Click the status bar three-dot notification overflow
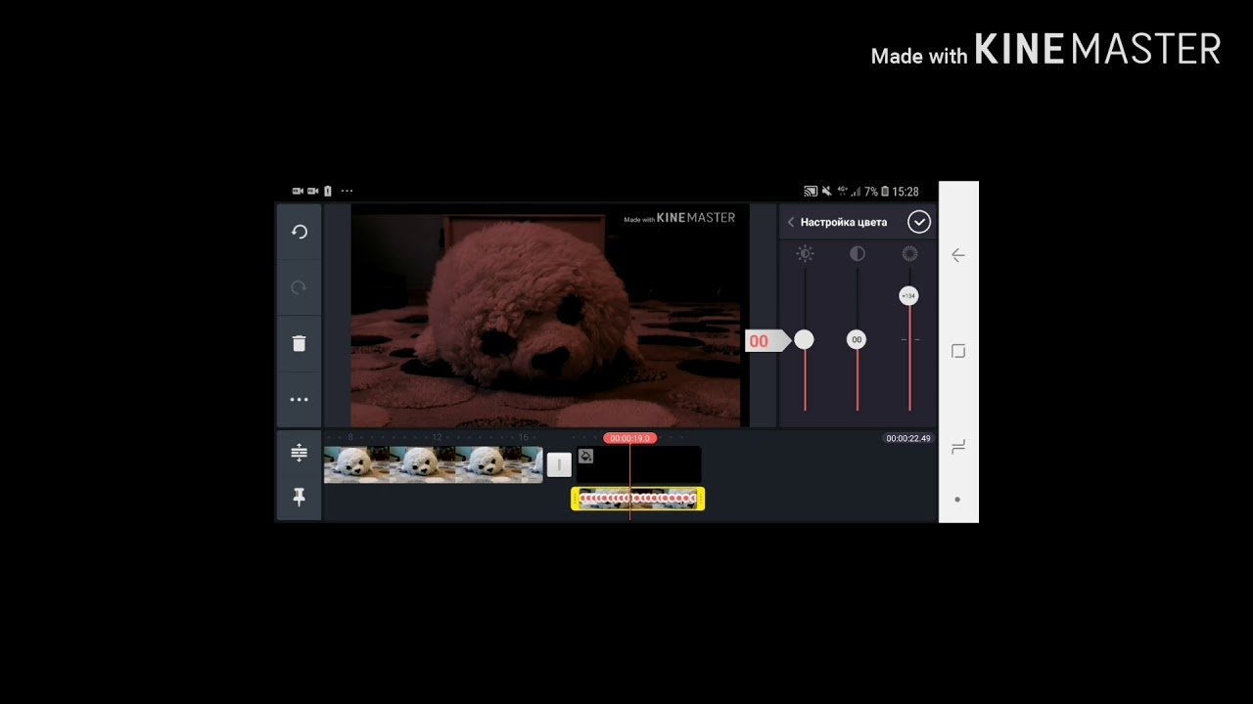This screenshot has height=704, width=1253. (347, 192)
